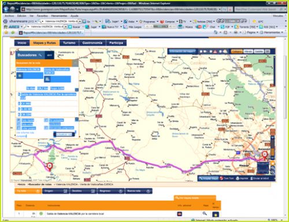Image resolution: width=289 pixels, height=222 pixels.
Task: Click the Chat icon in Ares toolbar
Action: click(x=206, y=27)
